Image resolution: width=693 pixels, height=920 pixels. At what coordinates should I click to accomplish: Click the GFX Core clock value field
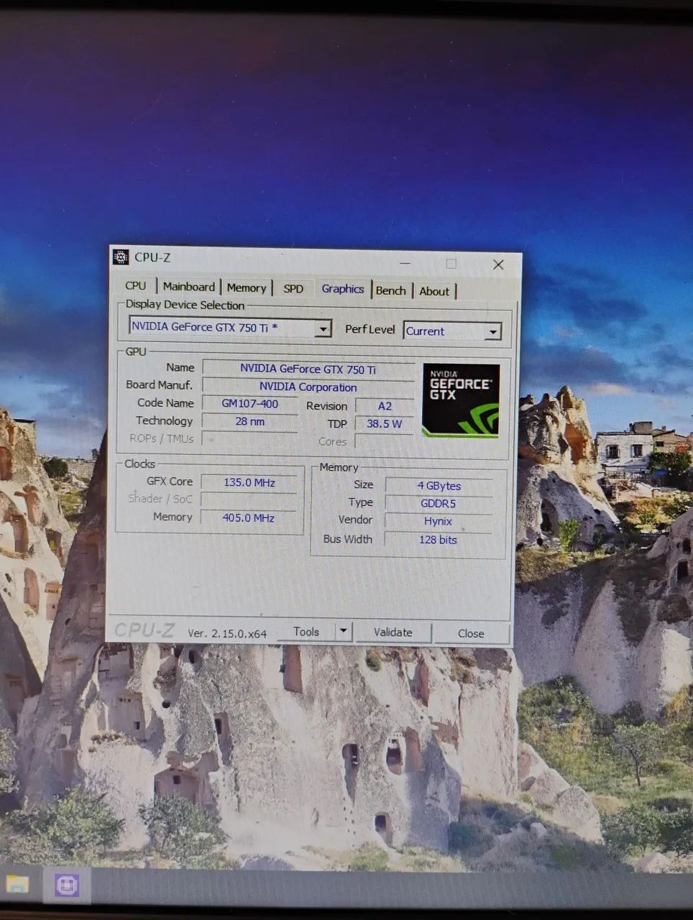[x=249, y=482]
